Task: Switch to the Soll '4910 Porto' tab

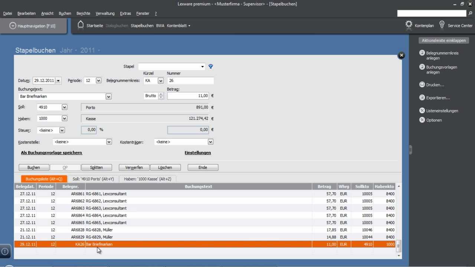Action: click(x=93, y=179)
